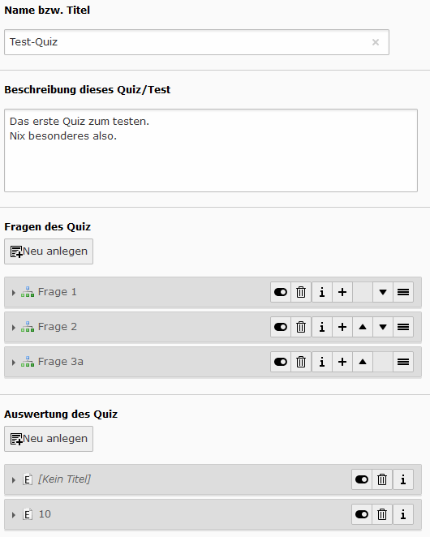
Task: Toggle visibility of evaluation record 10
Action: point(362,514)
